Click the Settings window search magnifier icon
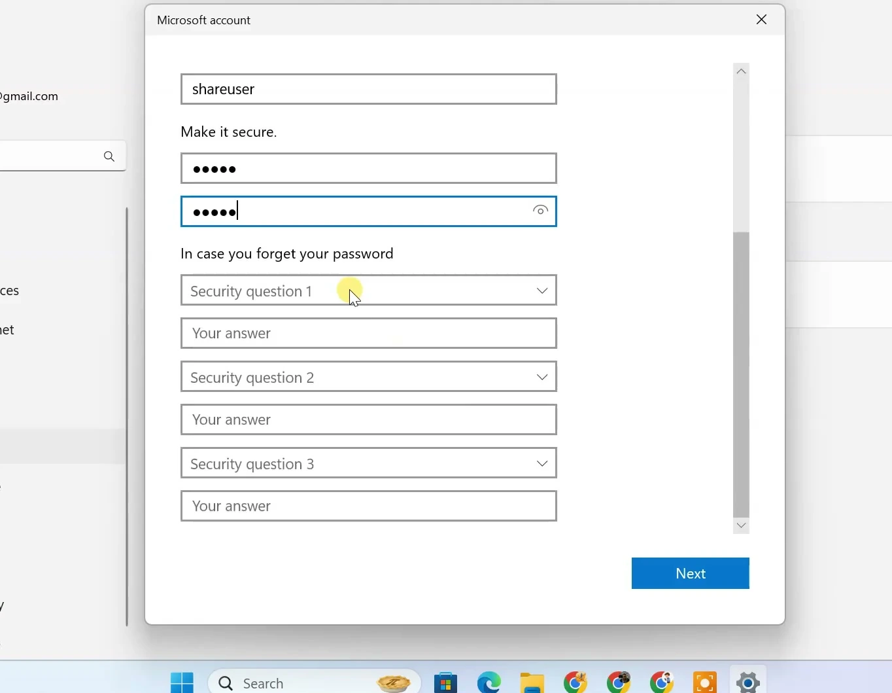This screenshot has width=892, height=693. 109,156
